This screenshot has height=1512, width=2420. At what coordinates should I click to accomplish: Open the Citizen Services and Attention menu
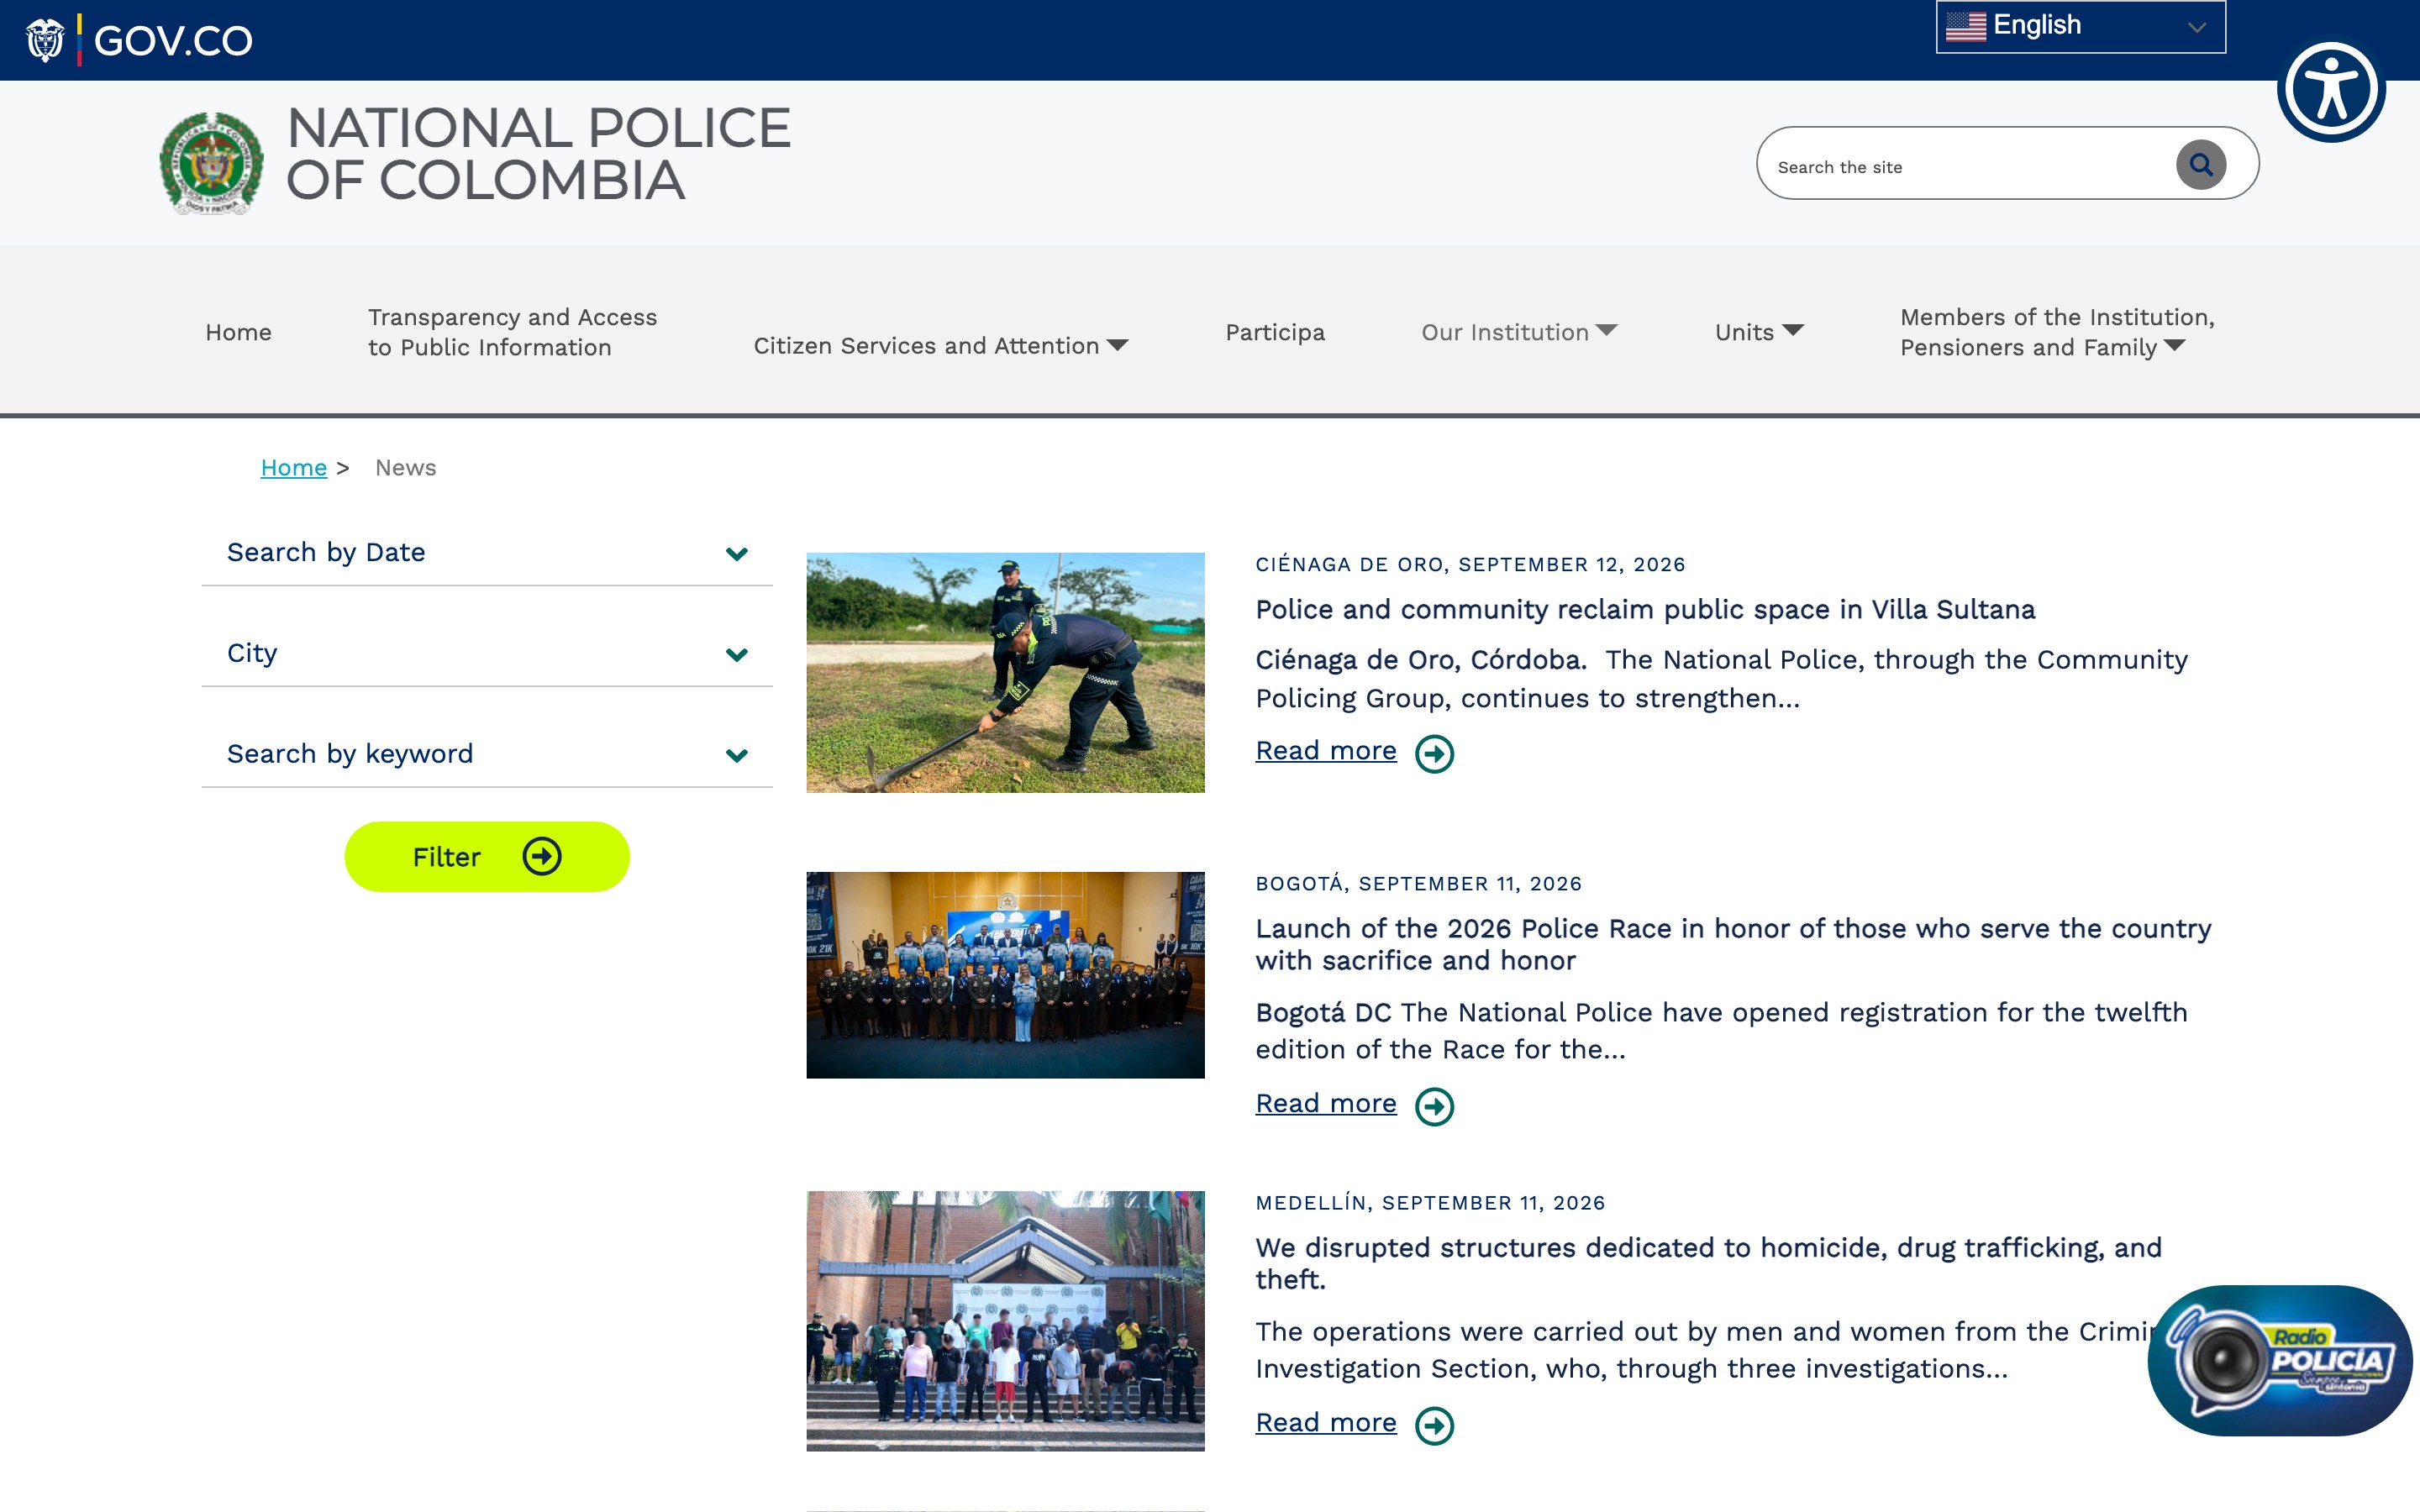tap(940, 346)
